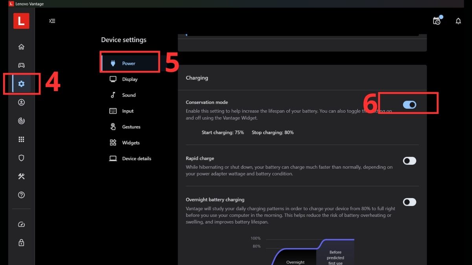472x265 pixels.
Task: Open the Security shield icon
Action: [x=21, y=158]
